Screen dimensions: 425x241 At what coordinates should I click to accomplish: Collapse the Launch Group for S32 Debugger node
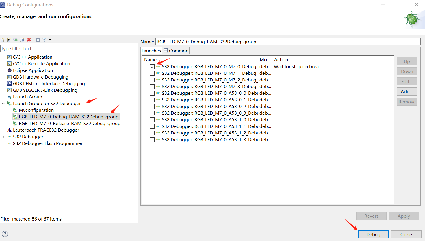coord(3,103)
